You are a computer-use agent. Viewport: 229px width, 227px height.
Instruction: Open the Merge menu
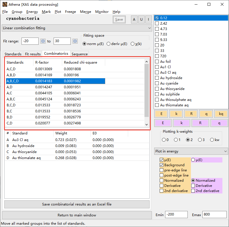(85, 12)
